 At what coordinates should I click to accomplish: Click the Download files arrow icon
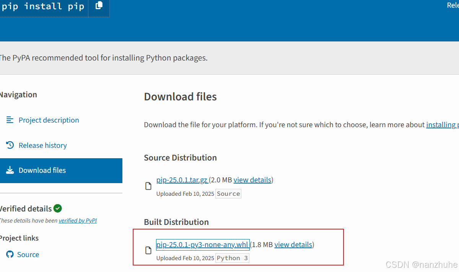[10, 170]
